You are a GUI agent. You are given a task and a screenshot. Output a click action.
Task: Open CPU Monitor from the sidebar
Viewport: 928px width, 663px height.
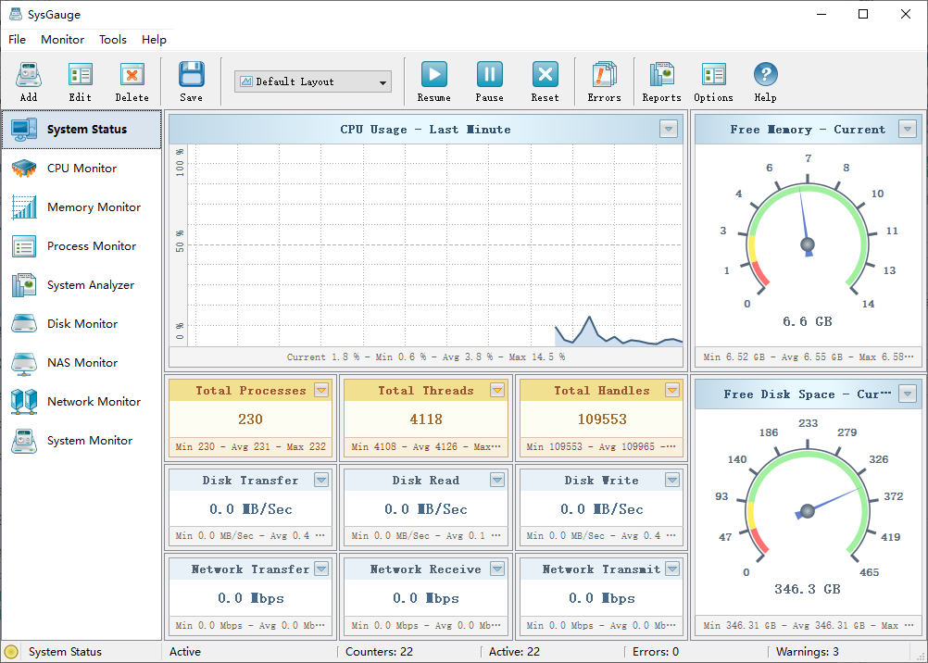pyautogui.click(x=82, y=169)
